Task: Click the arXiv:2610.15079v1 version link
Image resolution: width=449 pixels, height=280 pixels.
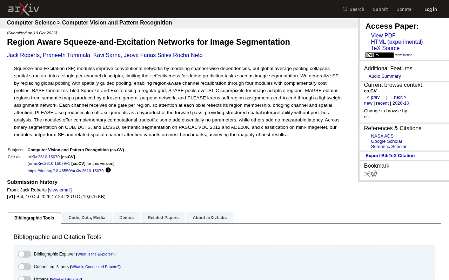Action: (x=52, y=163)
